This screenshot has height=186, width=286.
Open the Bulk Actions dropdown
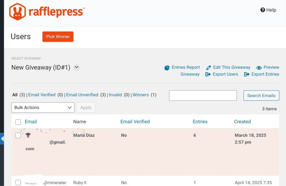(43, 108)
